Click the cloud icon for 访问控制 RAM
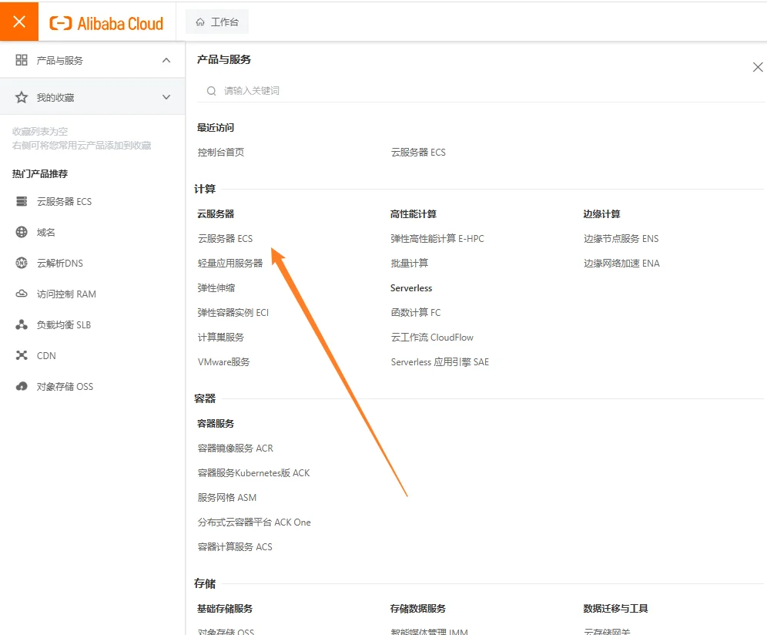Viewport: 767px width, 635px height. pyautogui.click(x=22, y=294)
